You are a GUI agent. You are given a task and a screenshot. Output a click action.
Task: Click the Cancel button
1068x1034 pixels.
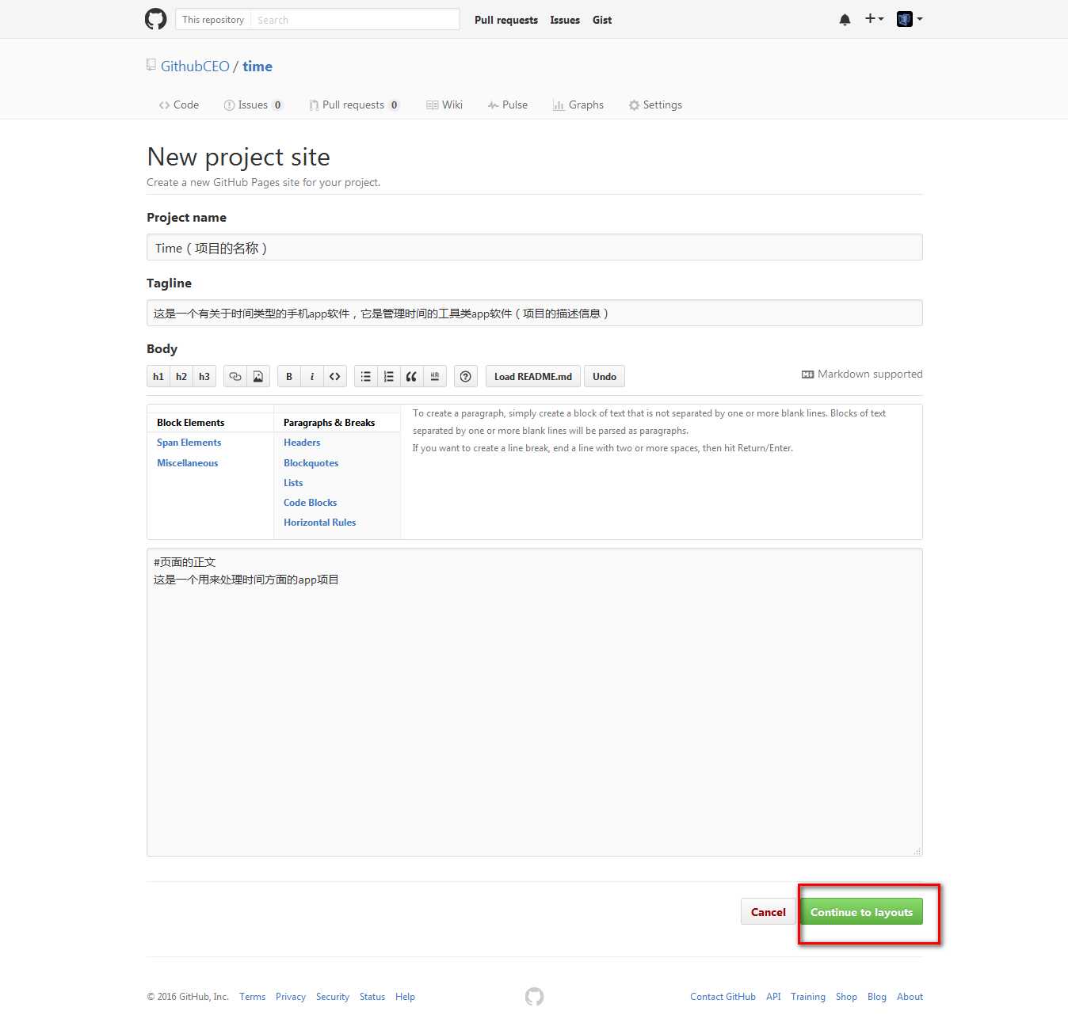769,912
